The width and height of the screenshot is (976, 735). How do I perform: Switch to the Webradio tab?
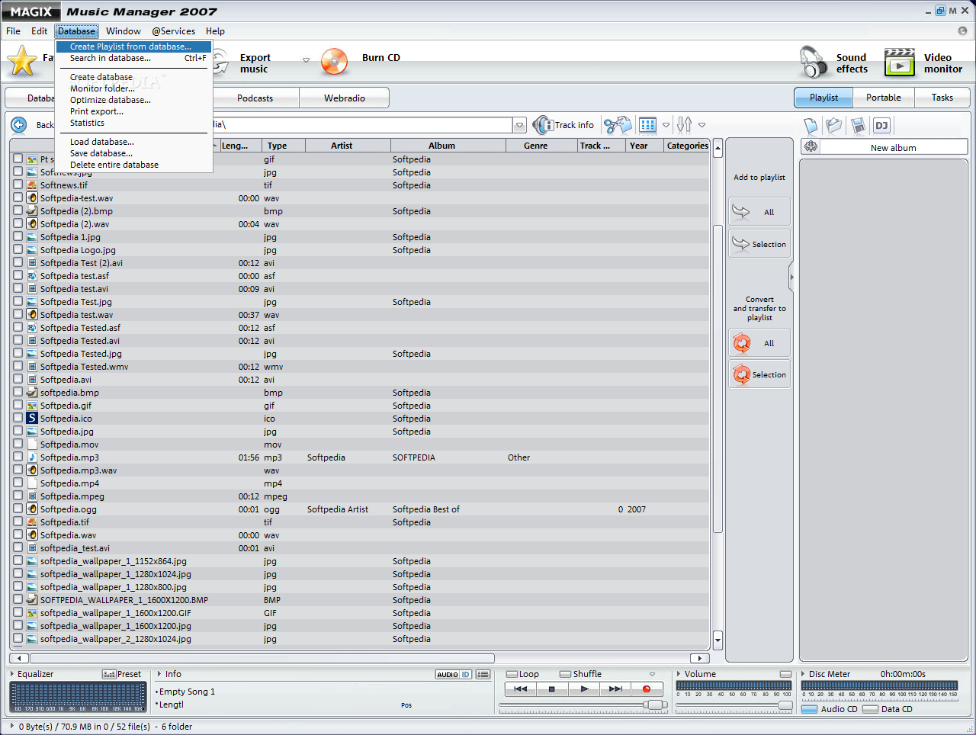344,98
